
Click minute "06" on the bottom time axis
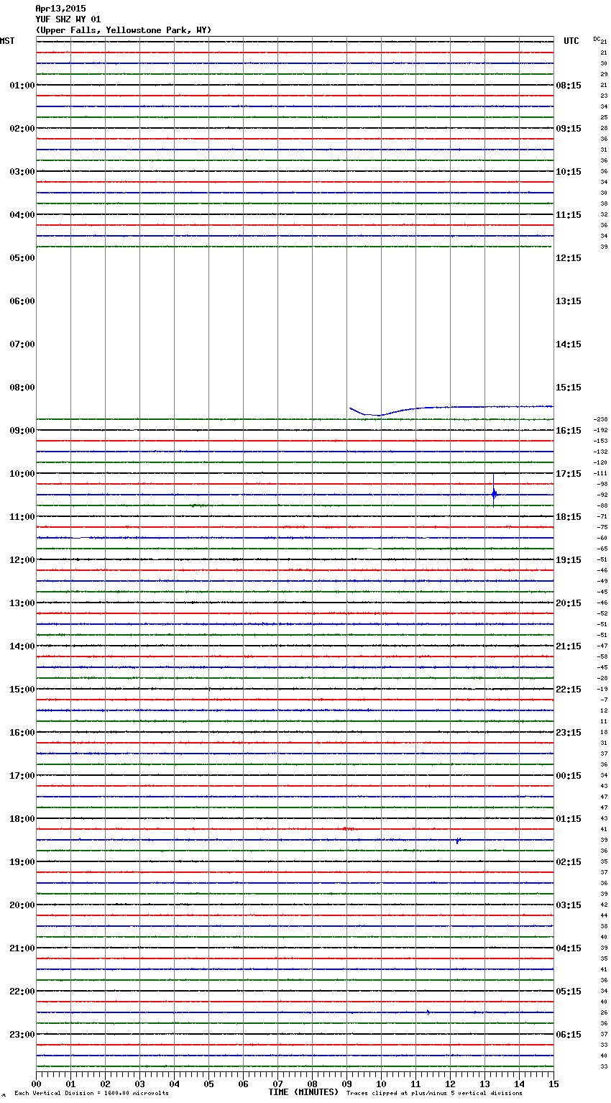click(x=243, y=1084)
